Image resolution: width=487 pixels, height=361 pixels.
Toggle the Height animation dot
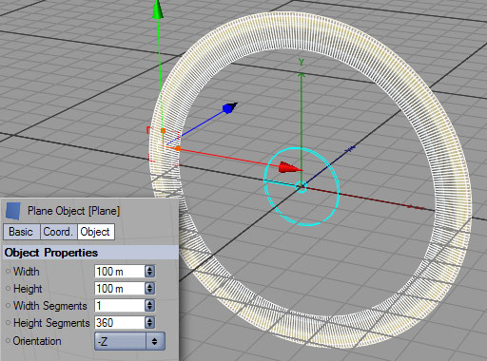[x=8, y=289]
